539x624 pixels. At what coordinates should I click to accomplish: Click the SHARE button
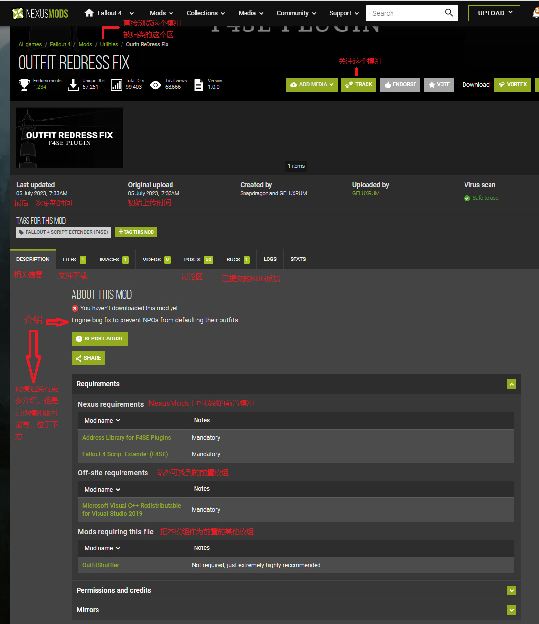coord(88,358)
